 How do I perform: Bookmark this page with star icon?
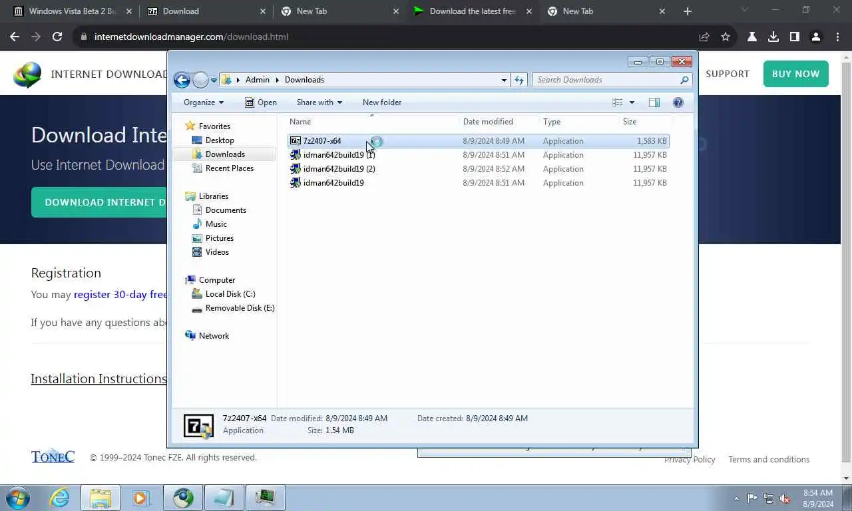(726, 37)
